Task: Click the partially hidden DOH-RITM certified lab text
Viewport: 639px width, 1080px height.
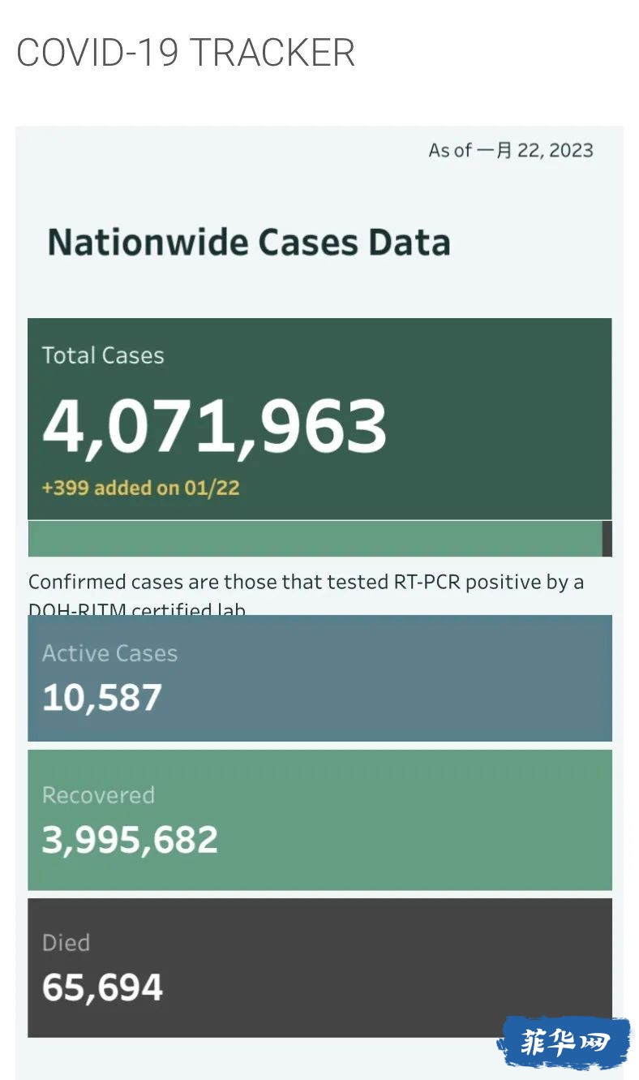Action: click(136, 609)
